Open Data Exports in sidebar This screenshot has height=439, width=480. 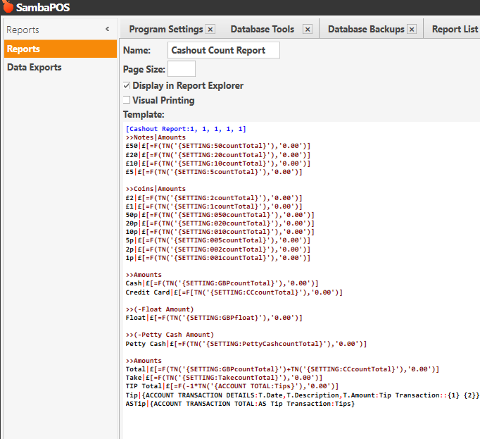tap(34, 67)
